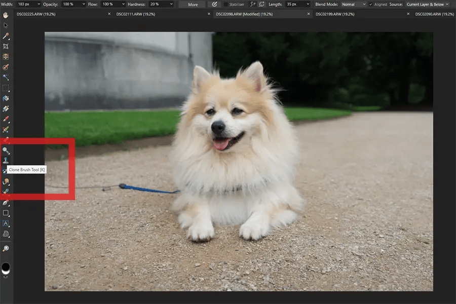This screenshot has width=456, height=304.
Task: Select the Paint Brush tool
Action: coord(6,119)
